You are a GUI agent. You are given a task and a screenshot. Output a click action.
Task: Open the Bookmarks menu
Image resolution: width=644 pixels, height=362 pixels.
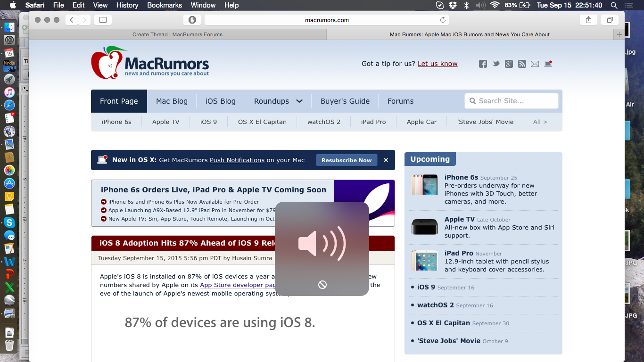tap(165, 5)
